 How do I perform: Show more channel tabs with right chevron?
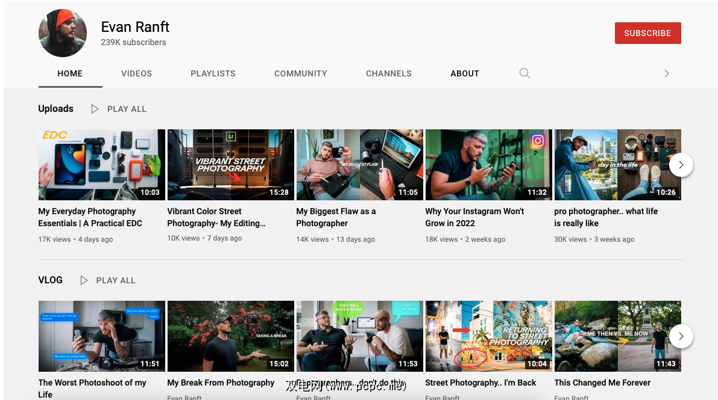pos(667,73)
